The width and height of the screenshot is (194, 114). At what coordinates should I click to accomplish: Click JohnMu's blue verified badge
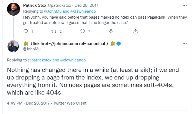(x=119, y=44)
